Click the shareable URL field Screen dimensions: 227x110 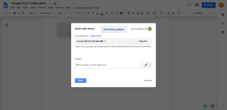pos(113,47)
